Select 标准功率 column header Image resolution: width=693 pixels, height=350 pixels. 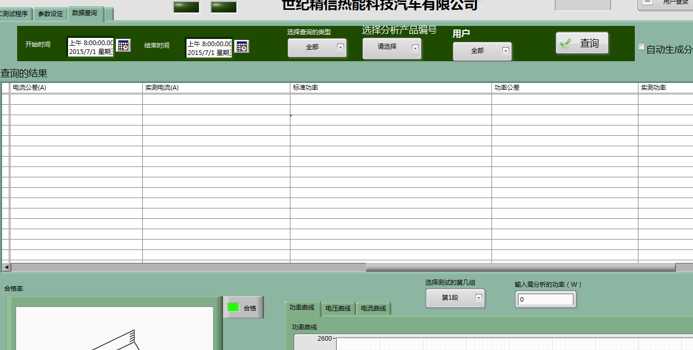coord(391,88)
